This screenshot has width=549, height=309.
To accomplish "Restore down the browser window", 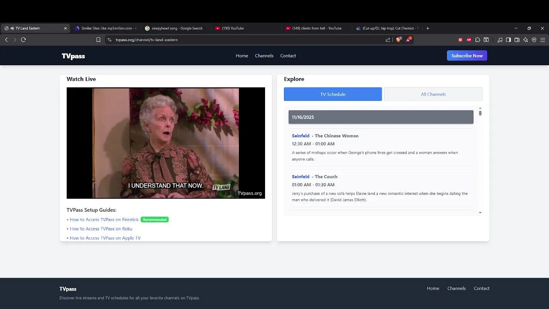I will tap(529, 28).
